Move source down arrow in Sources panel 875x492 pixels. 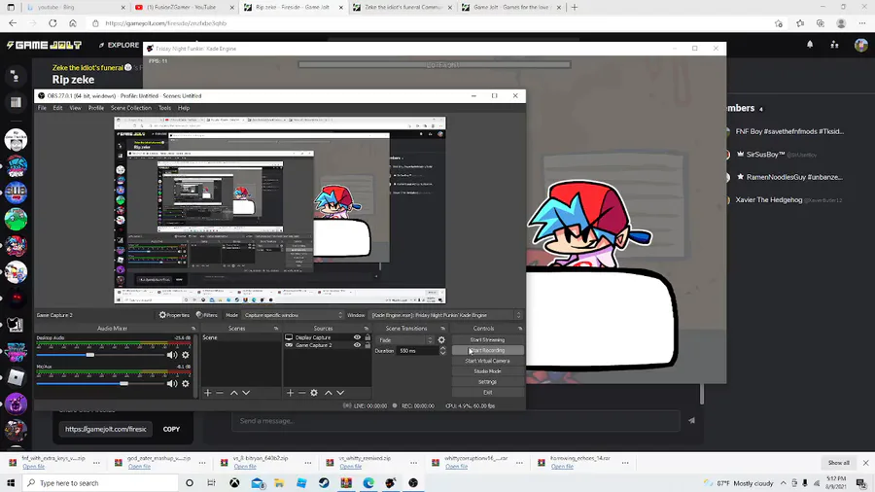[x=340, y=393]
